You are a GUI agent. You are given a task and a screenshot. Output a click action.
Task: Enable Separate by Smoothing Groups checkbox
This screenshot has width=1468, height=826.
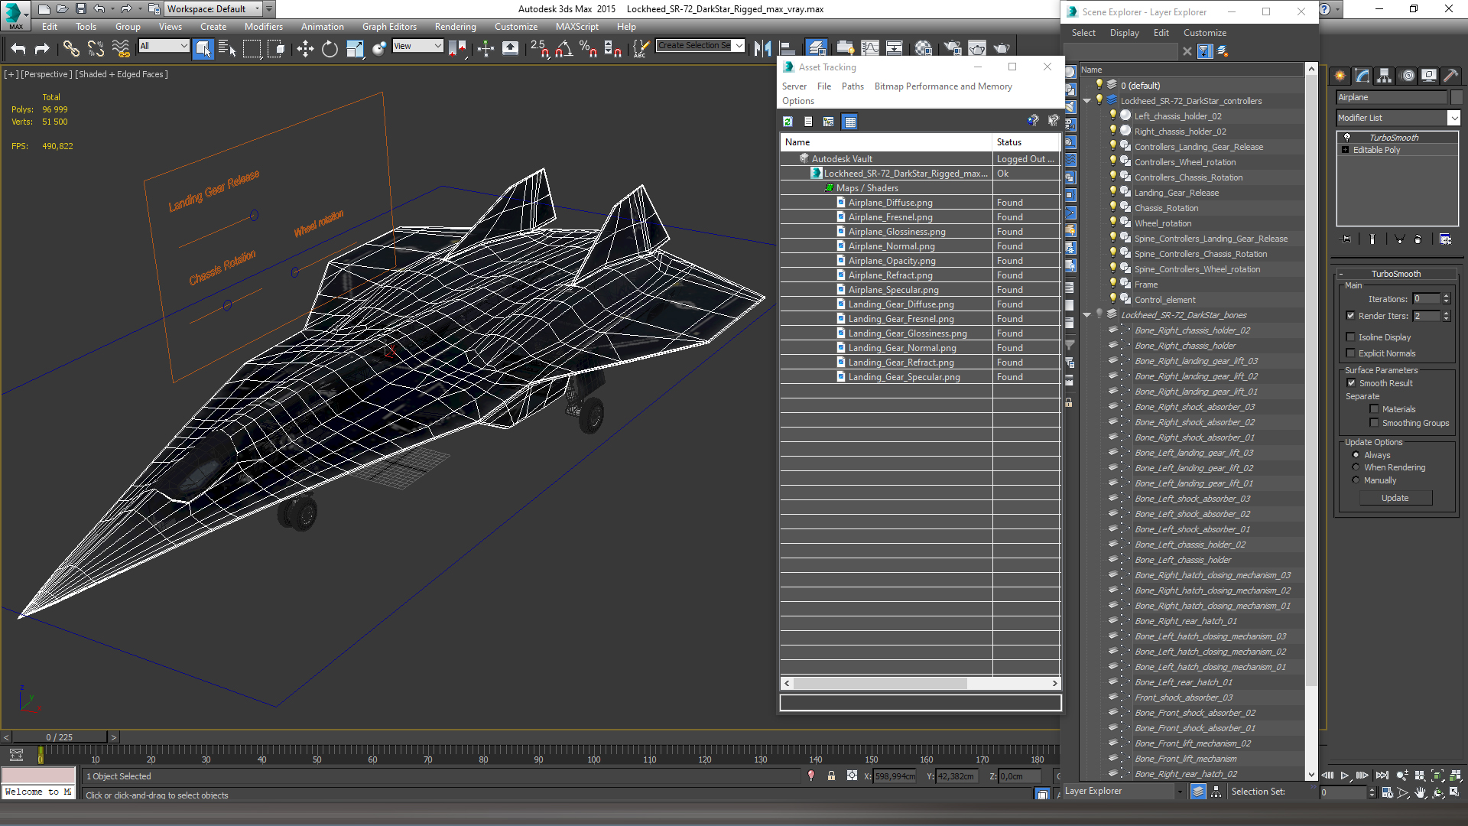1374,423
